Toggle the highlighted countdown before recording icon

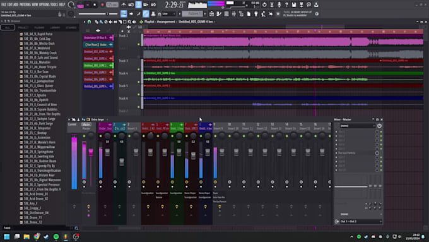[138, 4]
